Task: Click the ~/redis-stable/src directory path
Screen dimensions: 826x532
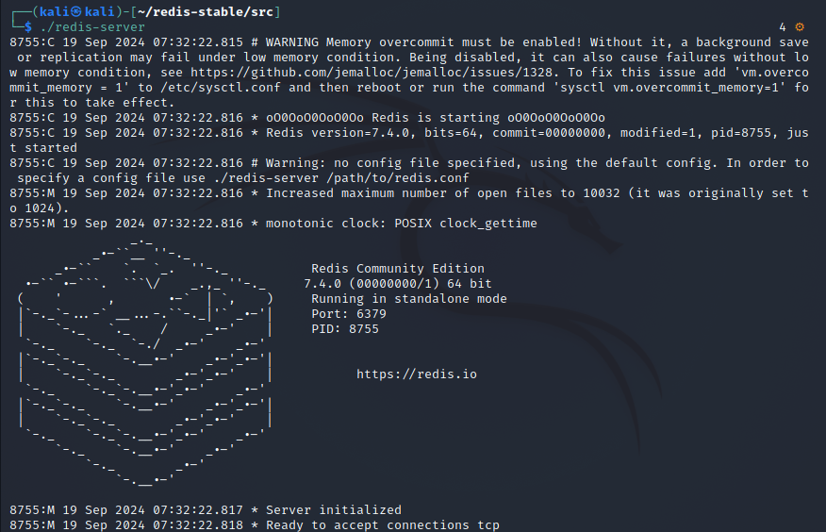Action: coord(206,11)
